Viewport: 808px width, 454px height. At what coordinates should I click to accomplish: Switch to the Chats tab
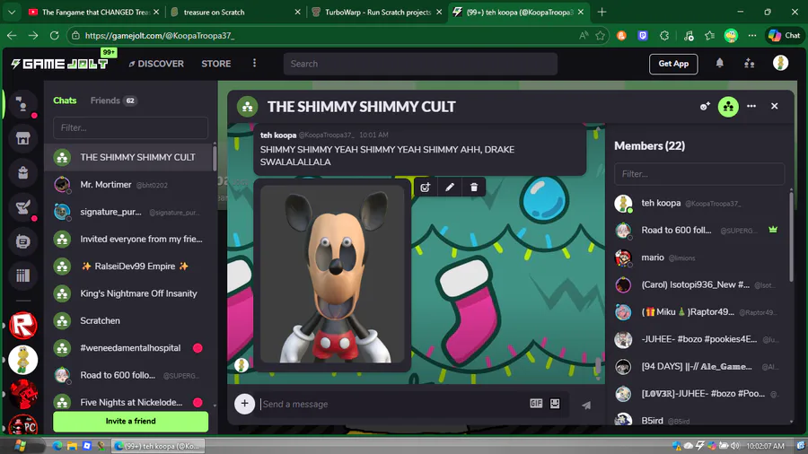pos(65,100)
